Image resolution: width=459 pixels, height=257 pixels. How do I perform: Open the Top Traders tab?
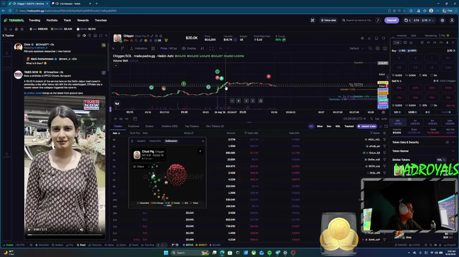pos(192,126)
